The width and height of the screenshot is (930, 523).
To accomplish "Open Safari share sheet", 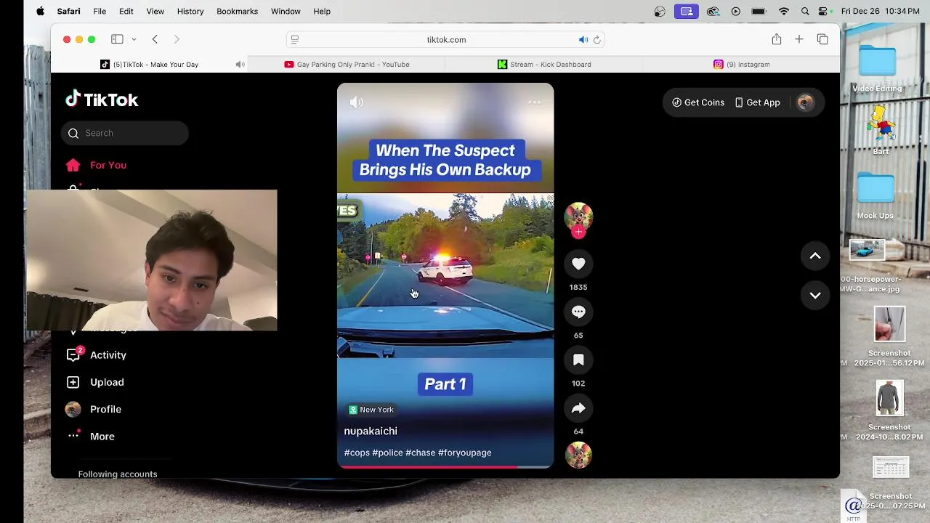I will pos(777,39).
